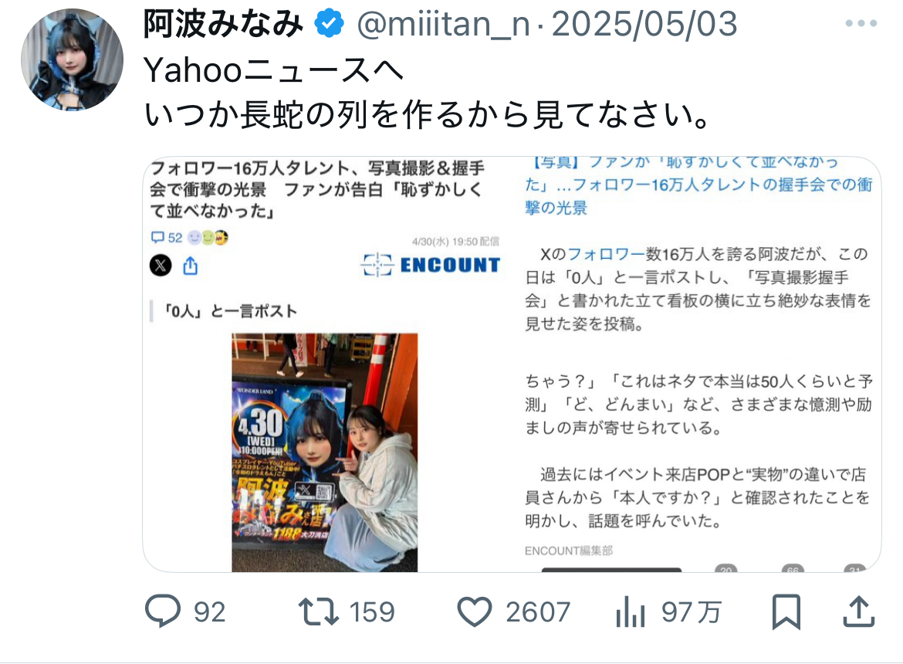This screenshot has width=903, height=664.
Task: Open 阿波みなみ profile avatar picture
Action: (x=72, y=59)
